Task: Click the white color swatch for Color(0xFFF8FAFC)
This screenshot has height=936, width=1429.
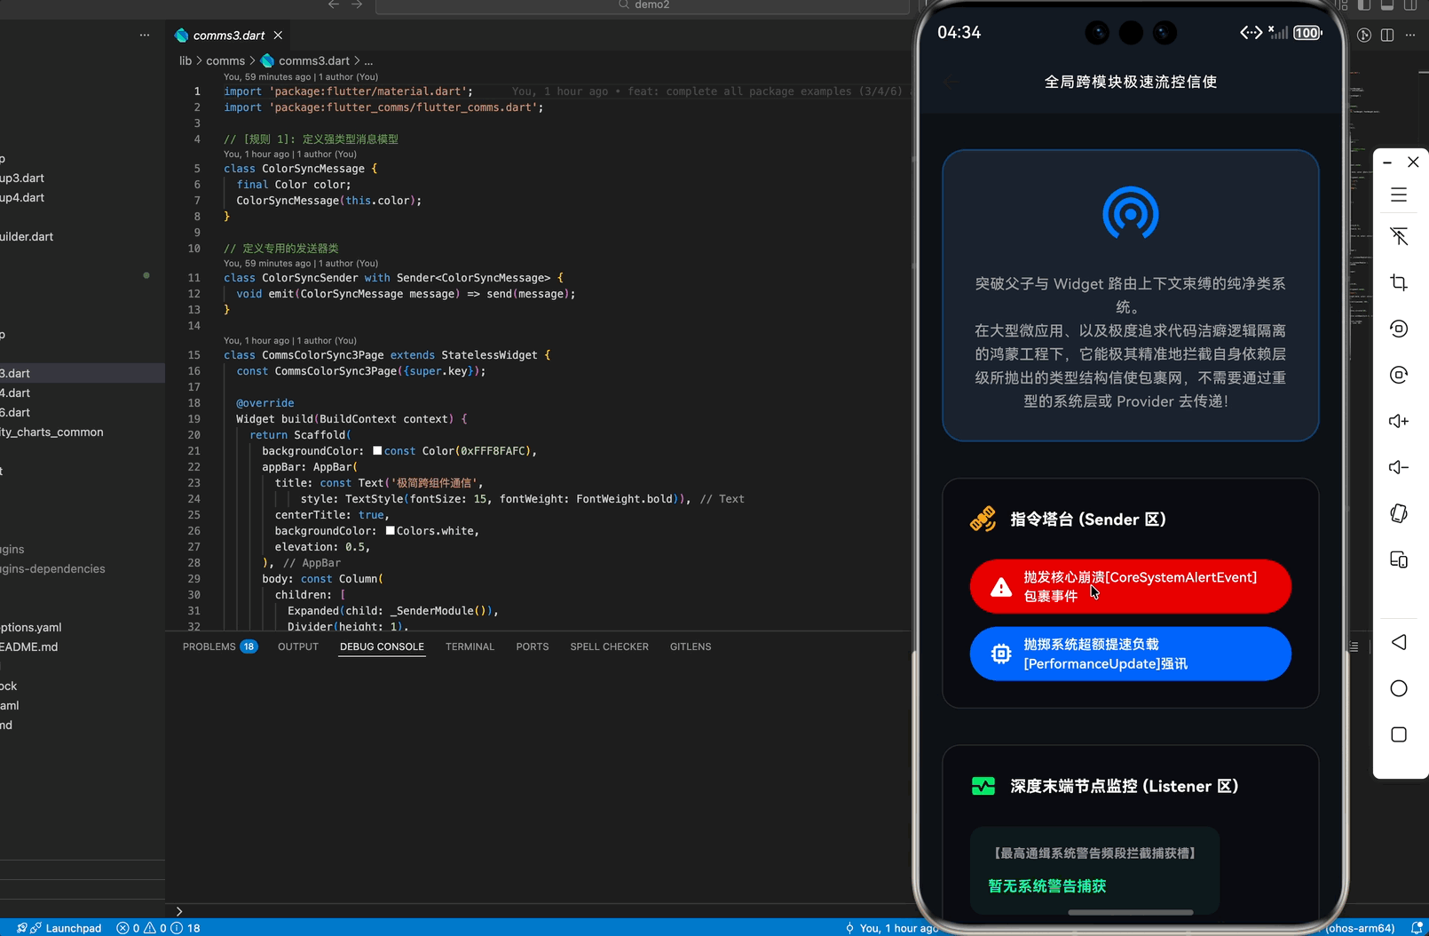Action: 377,451
